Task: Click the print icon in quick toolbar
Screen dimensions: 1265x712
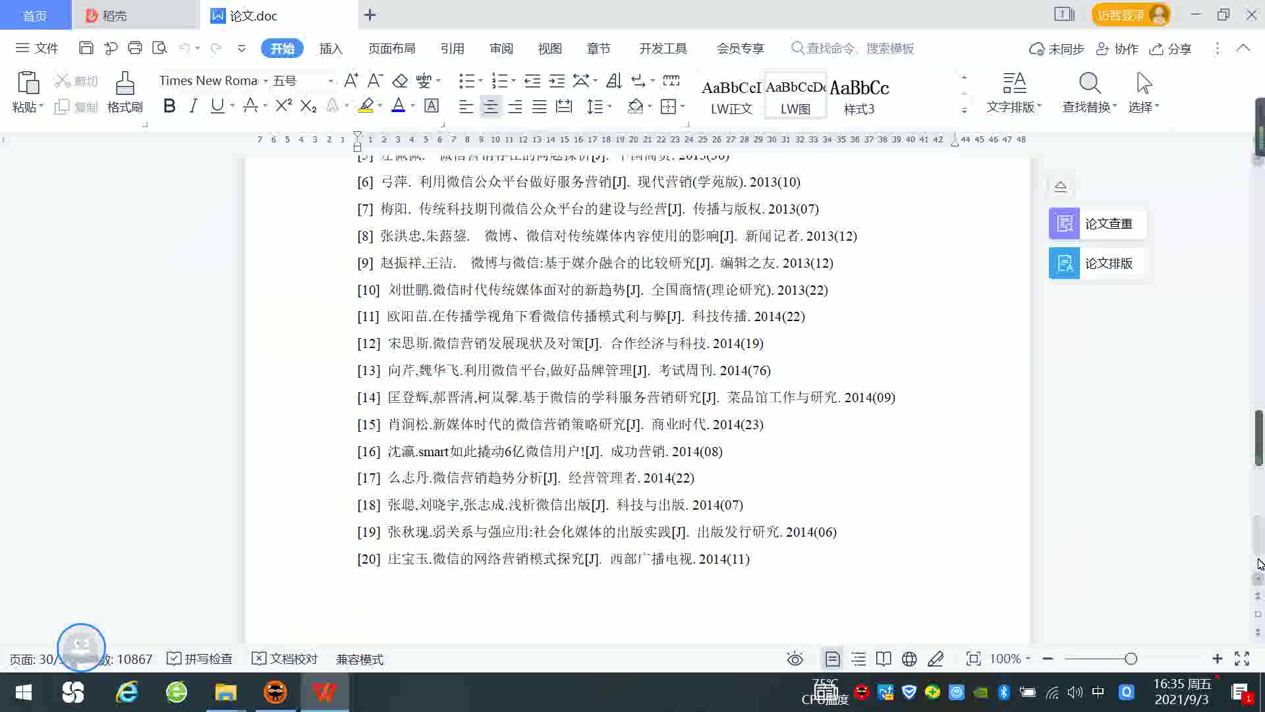Action: [x=135, y=48]
